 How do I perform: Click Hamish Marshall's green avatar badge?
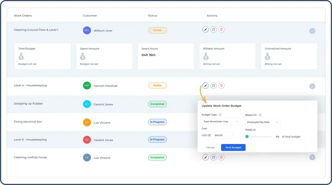(x=86, y=85)
